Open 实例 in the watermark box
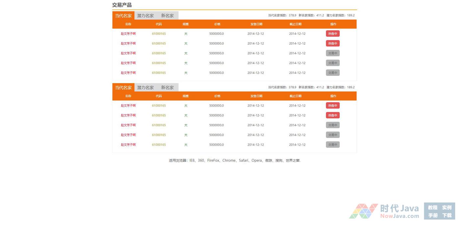The image size is (469, 236). (447, 207)
